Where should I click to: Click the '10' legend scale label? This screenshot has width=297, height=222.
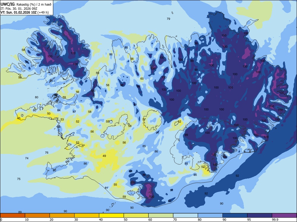coord(27,220)
